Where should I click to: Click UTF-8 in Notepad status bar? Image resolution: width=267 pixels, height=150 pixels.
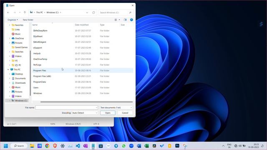coord(96,124)
